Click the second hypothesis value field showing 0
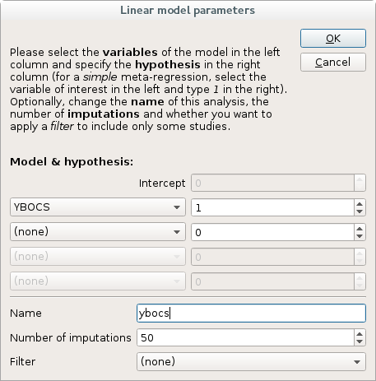Viewport: 376px width, 381px height. coord(272,232)
